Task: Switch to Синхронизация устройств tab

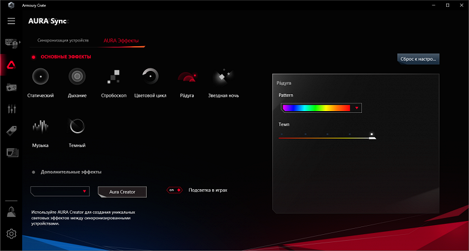Action: pyautogui.click(x=63, y=40)
